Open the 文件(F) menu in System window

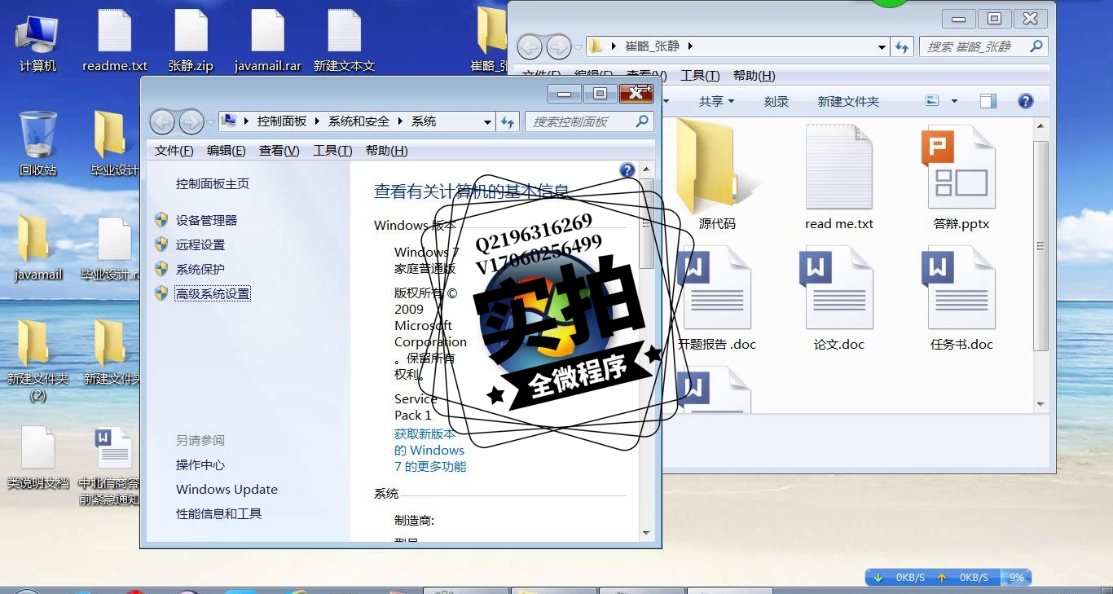point(174,151)
